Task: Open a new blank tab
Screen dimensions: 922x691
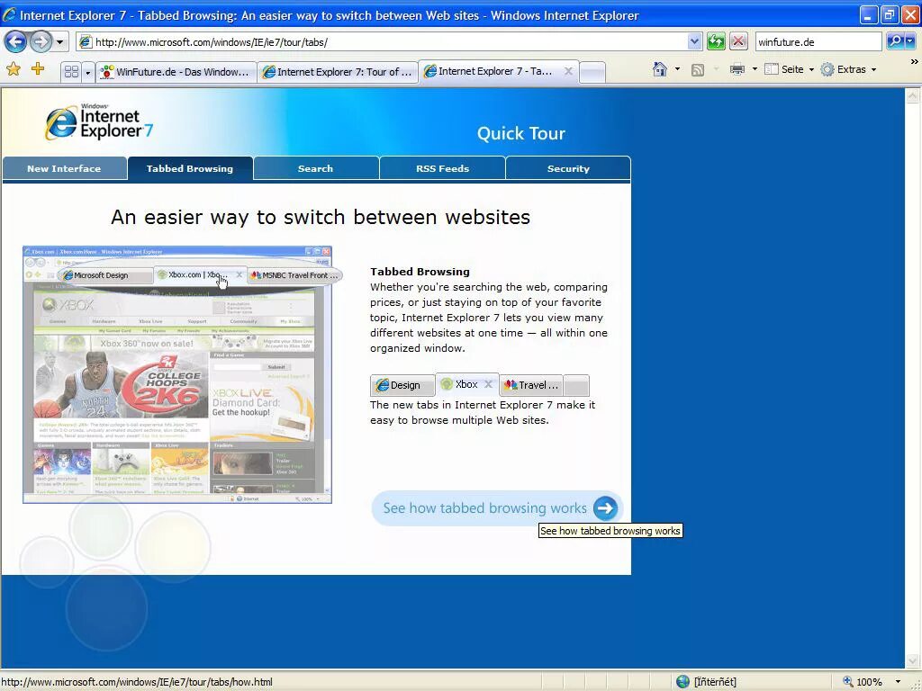Action: click(x=592, y=72)
